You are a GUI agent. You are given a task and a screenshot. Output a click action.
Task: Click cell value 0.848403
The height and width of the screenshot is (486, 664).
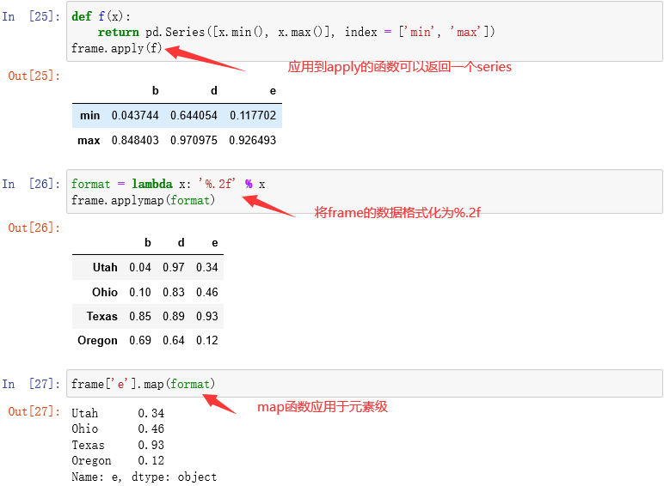pyautogui.click(x=135, y=140)
